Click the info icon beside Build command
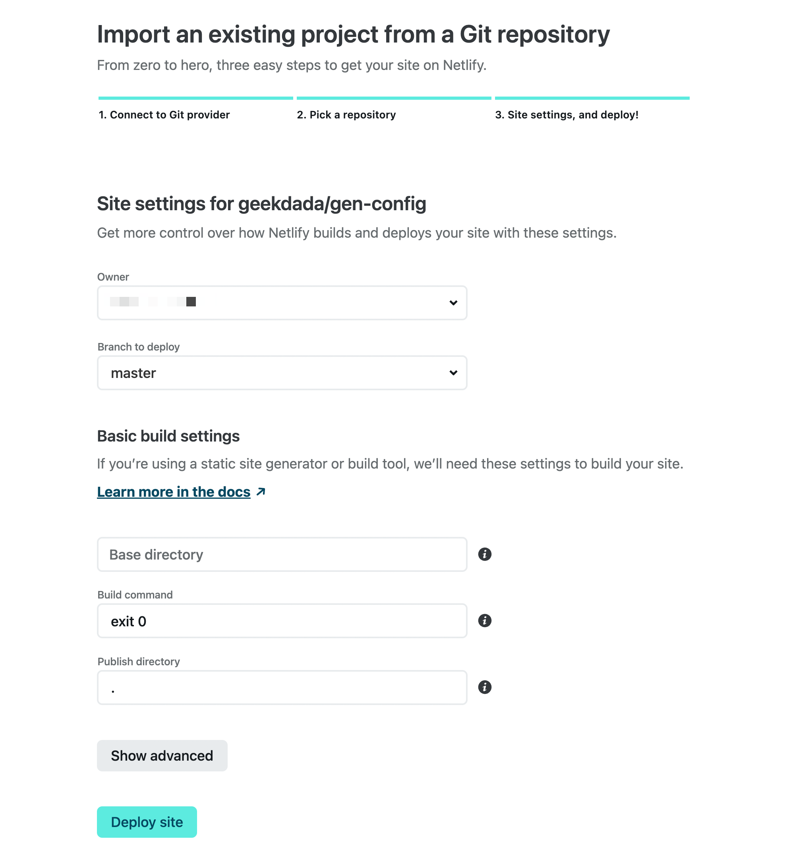This screenshot has height=860, width=789. click(x=485, y=620)
